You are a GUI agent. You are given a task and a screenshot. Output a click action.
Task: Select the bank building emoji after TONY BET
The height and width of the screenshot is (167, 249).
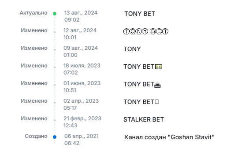(x=157, y=85)
